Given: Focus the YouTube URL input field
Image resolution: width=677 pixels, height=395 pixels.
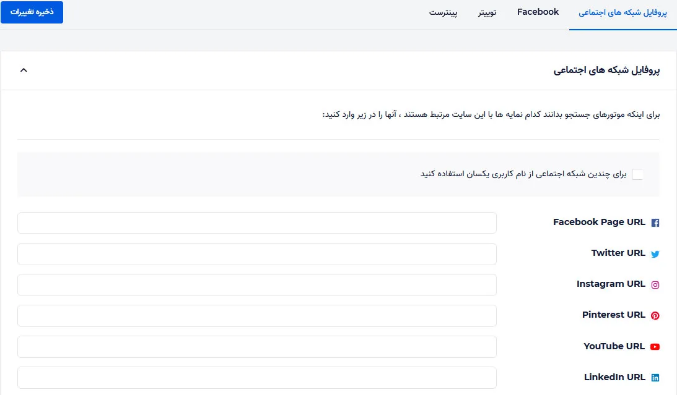Looking at the screenshot, I should (x=257, y=347).
